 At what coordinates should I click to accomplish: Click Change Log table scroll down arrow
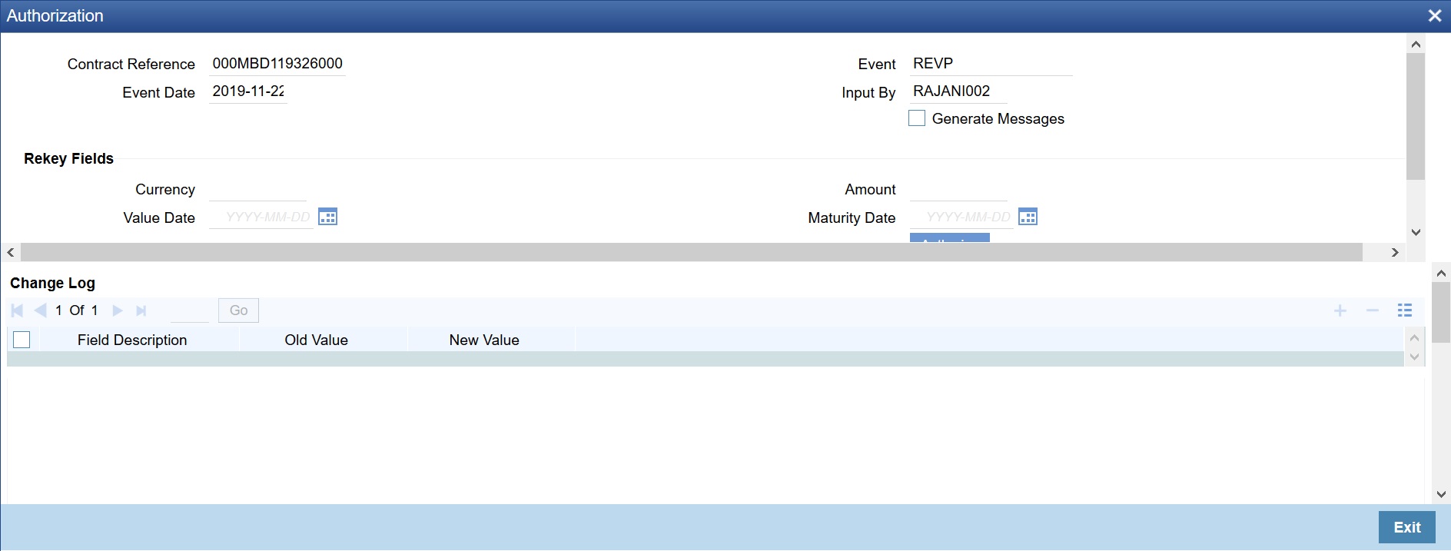pyautogui.click(x=1414, y=357)
